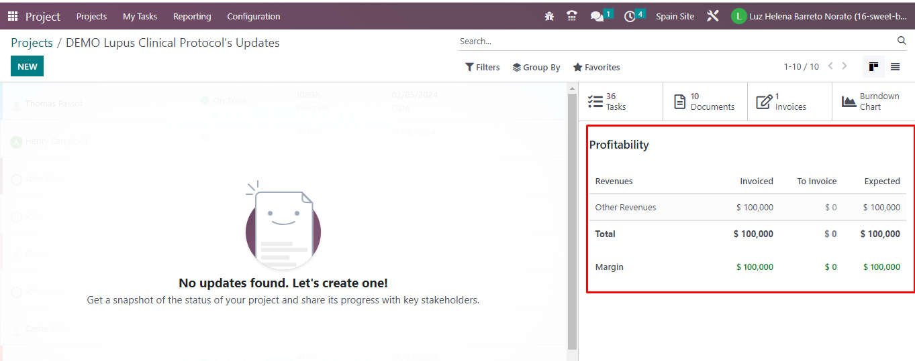Image resolution: width=915 pixels, height=361 pixels.
Task: Click the Margin row label
Action: pyautogui.click(x=610, y=267)
